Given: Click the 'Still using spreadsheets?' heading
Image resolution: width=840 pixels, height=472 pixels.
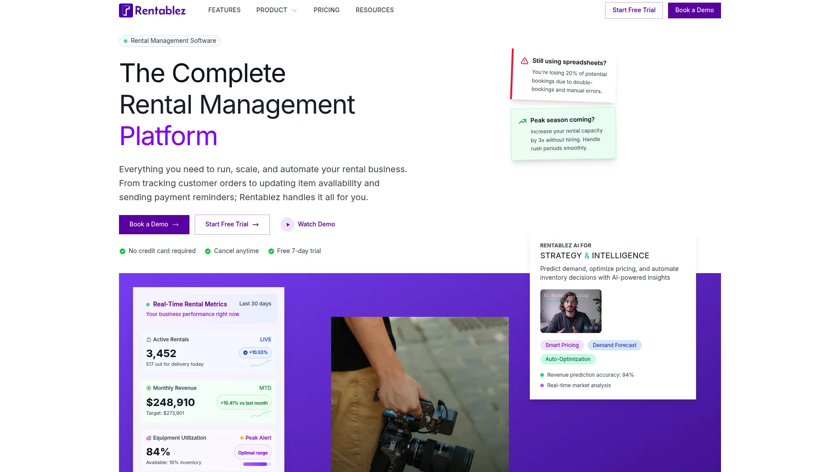Looking at the screenshot, I should 569,62.
